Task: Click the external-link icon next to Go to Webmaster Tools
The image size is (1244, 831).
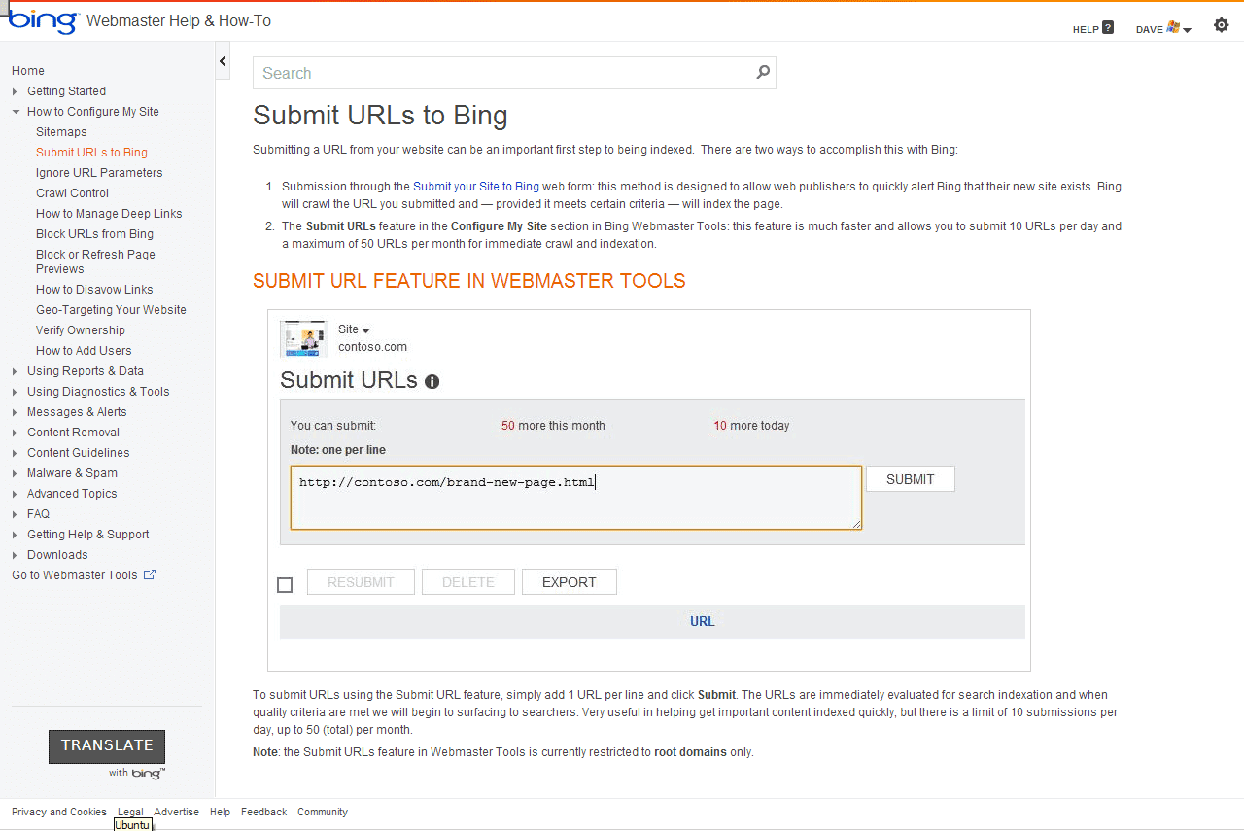Action: 148,574
